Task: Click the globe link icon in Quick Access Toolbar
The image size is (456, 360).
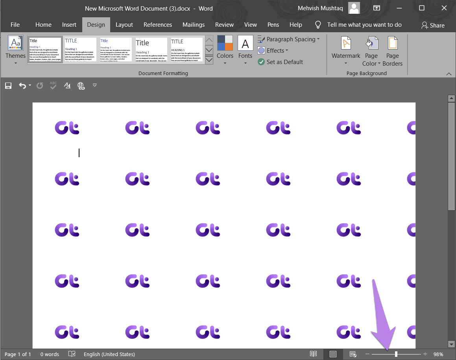Action: point(81,85)
